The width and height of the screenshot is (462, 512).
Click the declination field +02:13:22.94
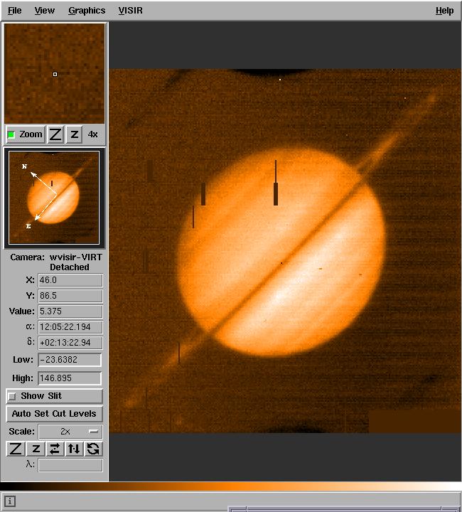(70, 343)
